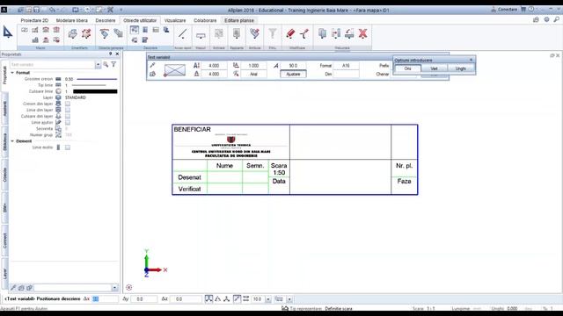563x316 pixels.
Task: Click the text anchor point preview box
Action: [x=175, y=70]
